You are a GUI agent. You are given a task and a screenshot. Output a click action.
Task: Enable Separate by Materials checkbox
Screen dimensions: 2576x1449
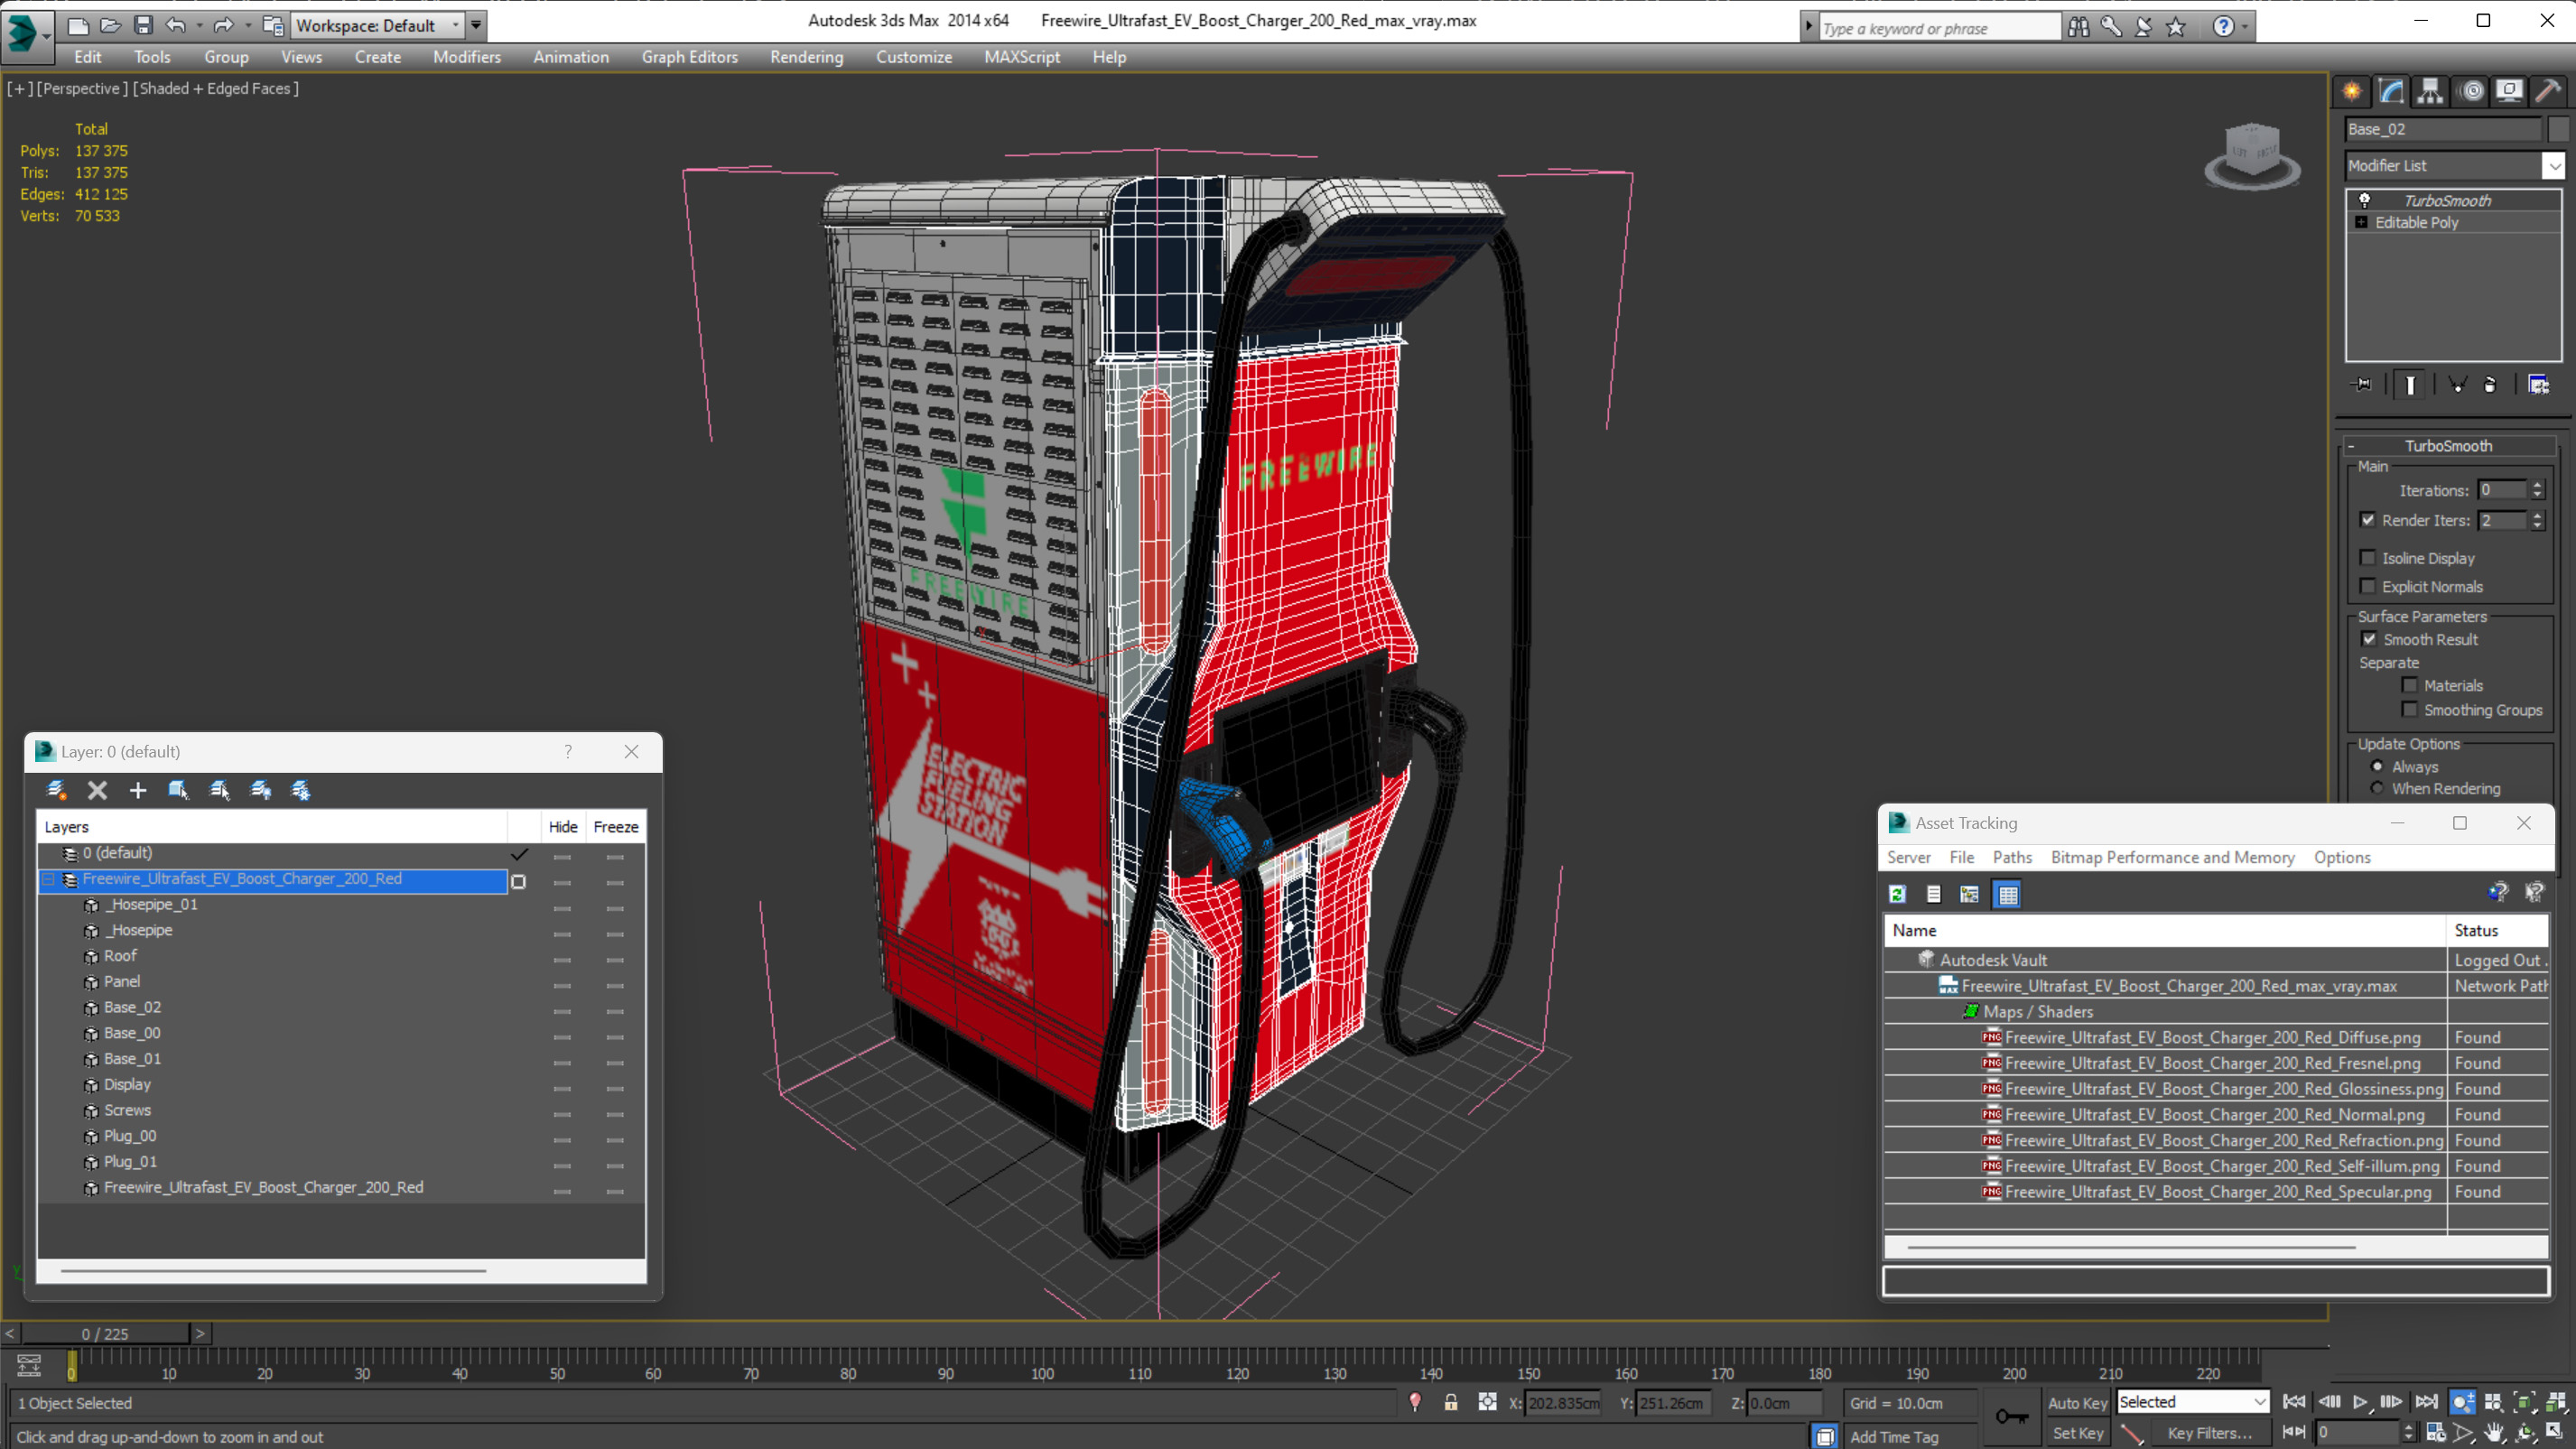coord(2410,685)
